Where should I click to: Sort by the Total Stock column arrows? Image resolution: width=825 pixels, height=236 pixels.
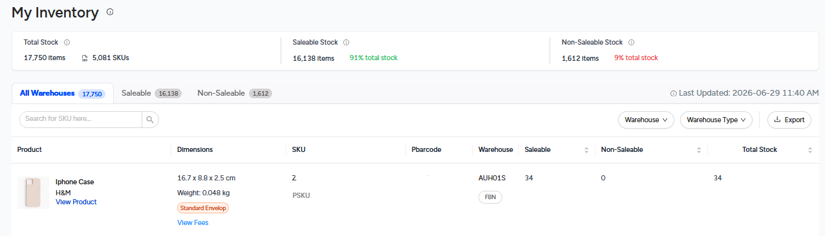click(810, 150)
